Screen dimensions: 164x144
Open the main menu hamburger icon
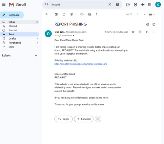click(4, 5)
